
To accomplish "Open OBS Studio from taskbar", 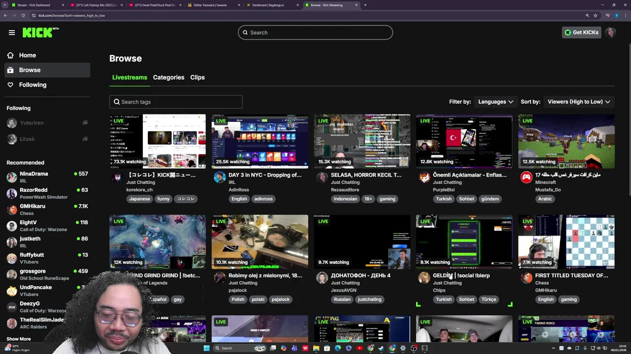I will click(x=414, y=348).
